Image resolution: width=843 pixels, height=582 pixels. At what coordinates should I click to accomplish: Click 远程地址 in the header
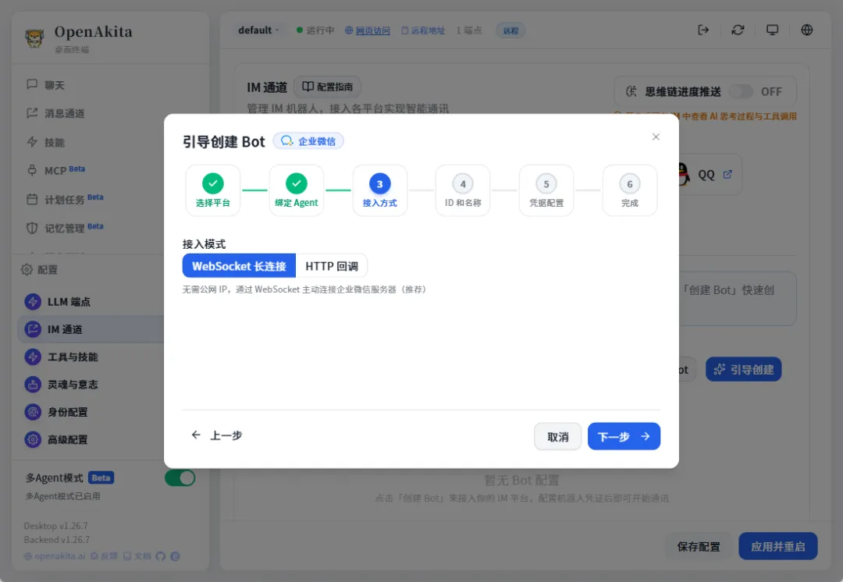[423, 30]
